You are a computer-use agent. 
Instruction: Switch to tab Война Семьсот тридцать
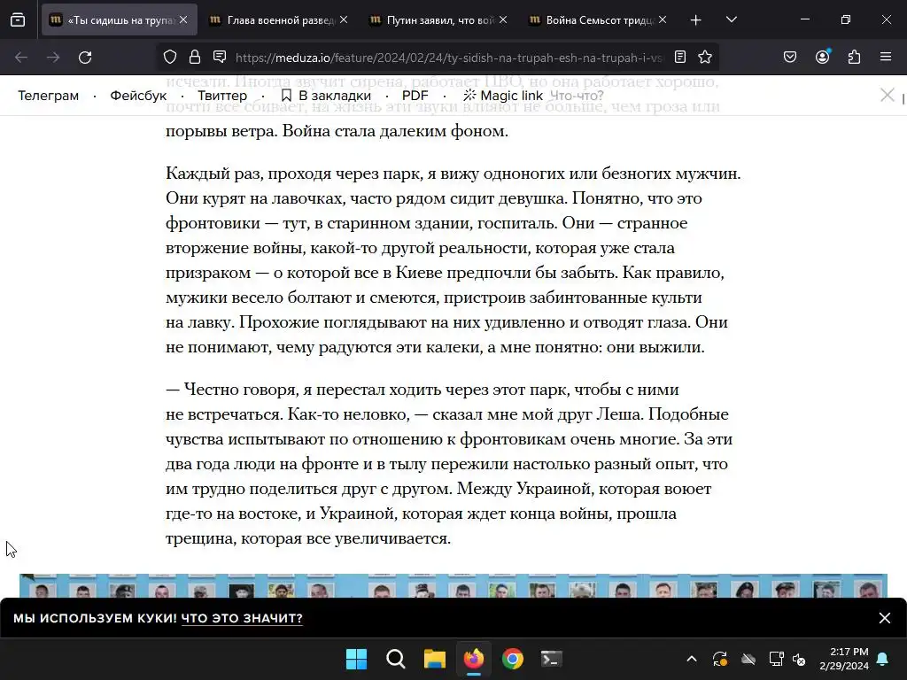pyautogui.click(x=599, y=20)
